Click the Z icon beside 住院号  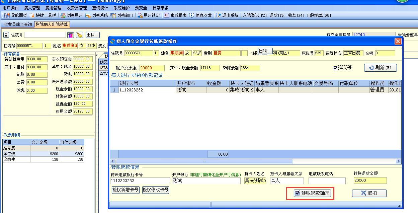click(6, 35)
